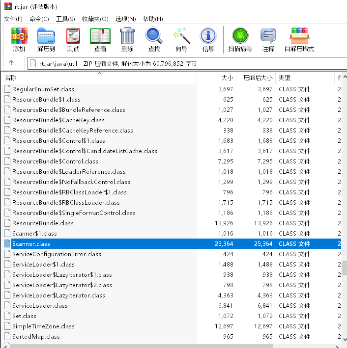Select ResourceBundle$Control.class
The width and height of the screenshot is (347, 348).
55,161
